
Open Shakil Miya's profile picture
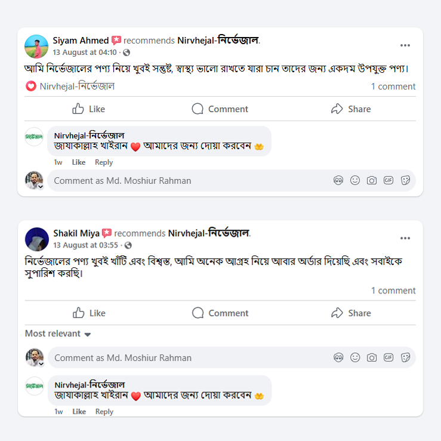click(x=36, y=239)
